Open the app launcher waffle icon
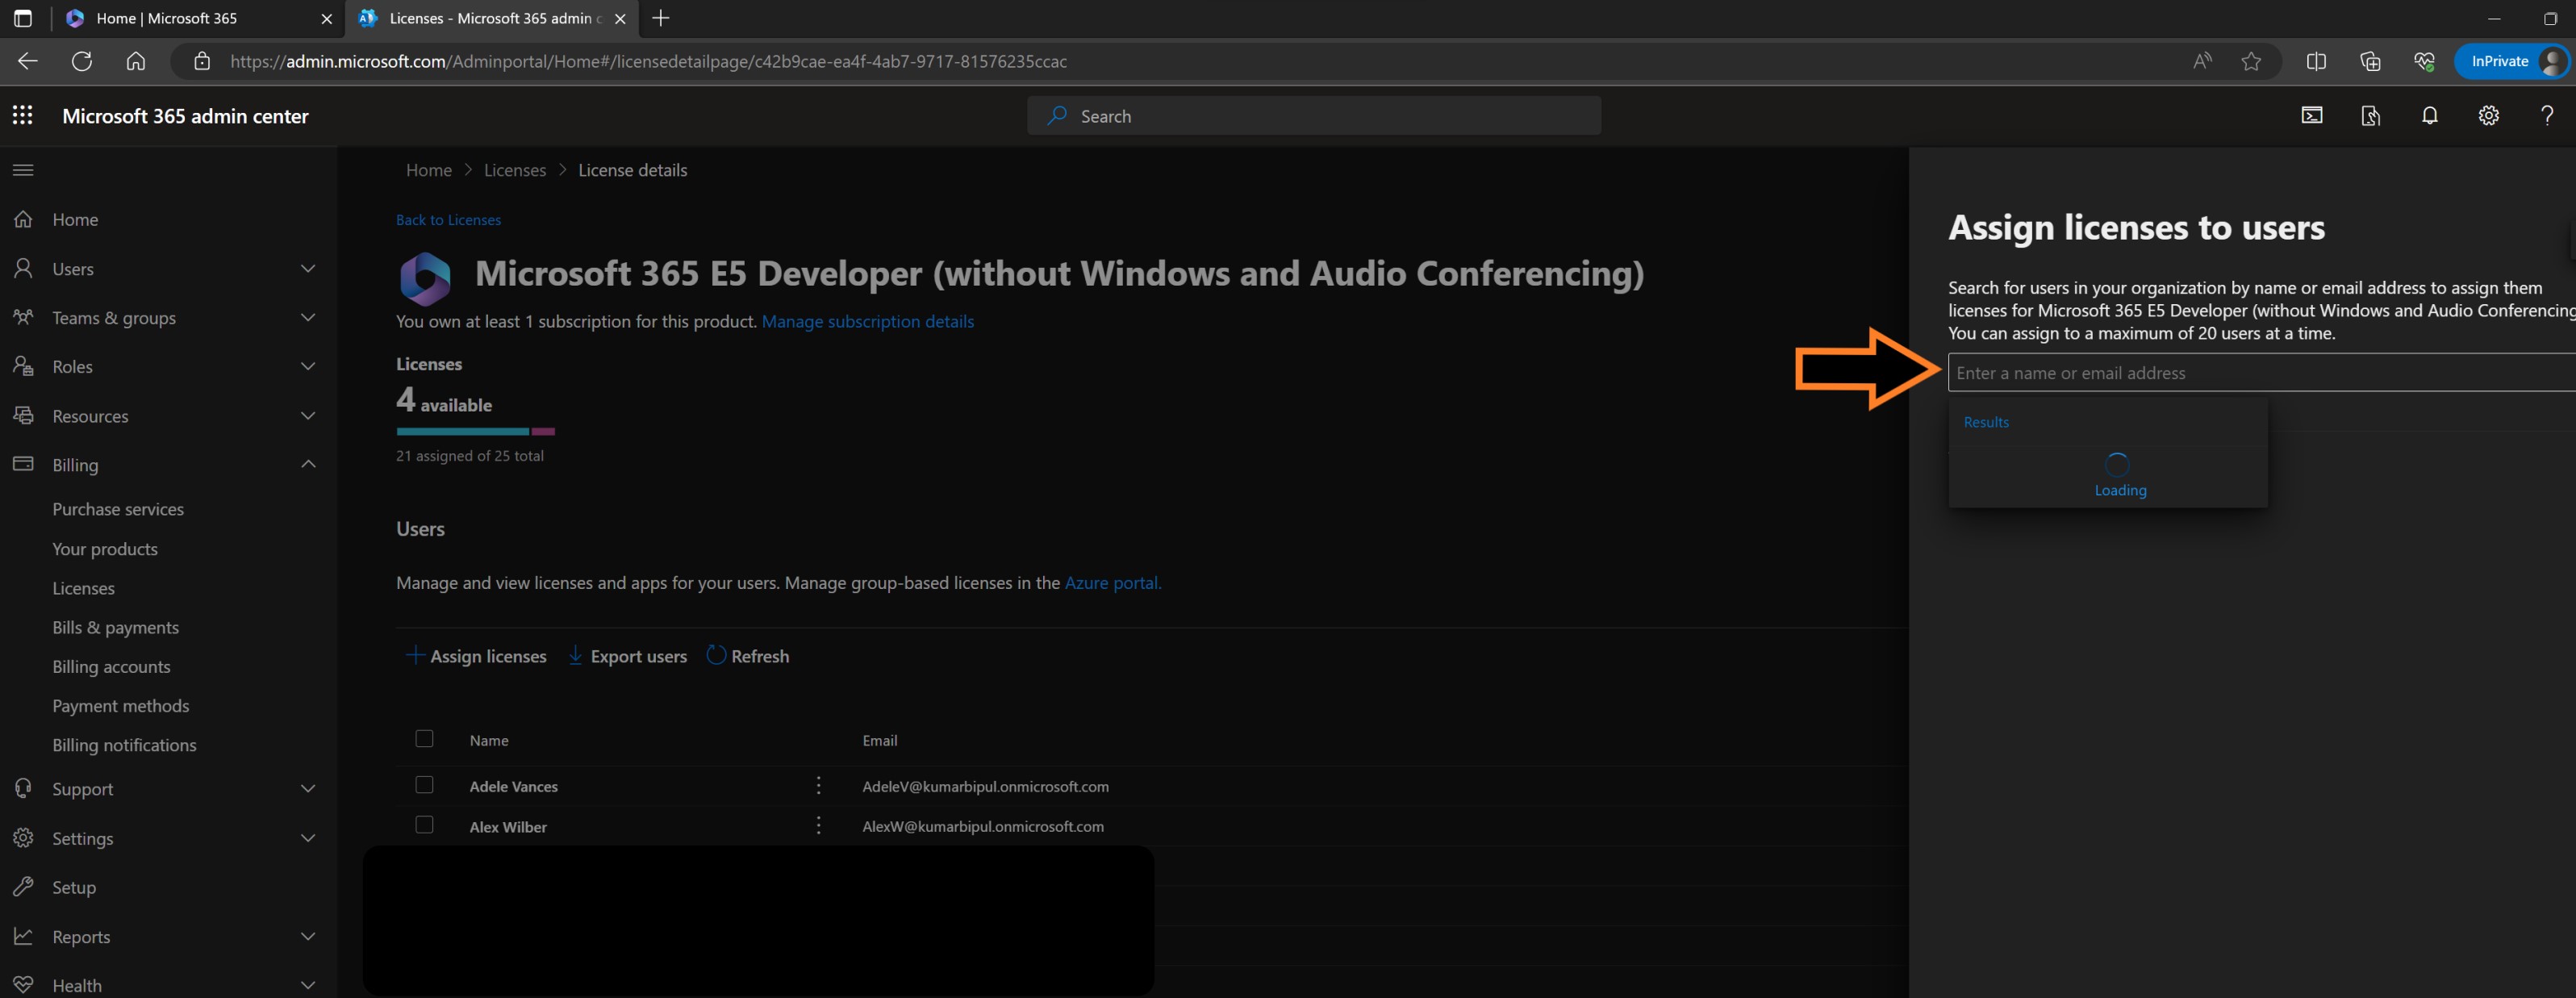2576x998 pixels. [x=22, y=115]
